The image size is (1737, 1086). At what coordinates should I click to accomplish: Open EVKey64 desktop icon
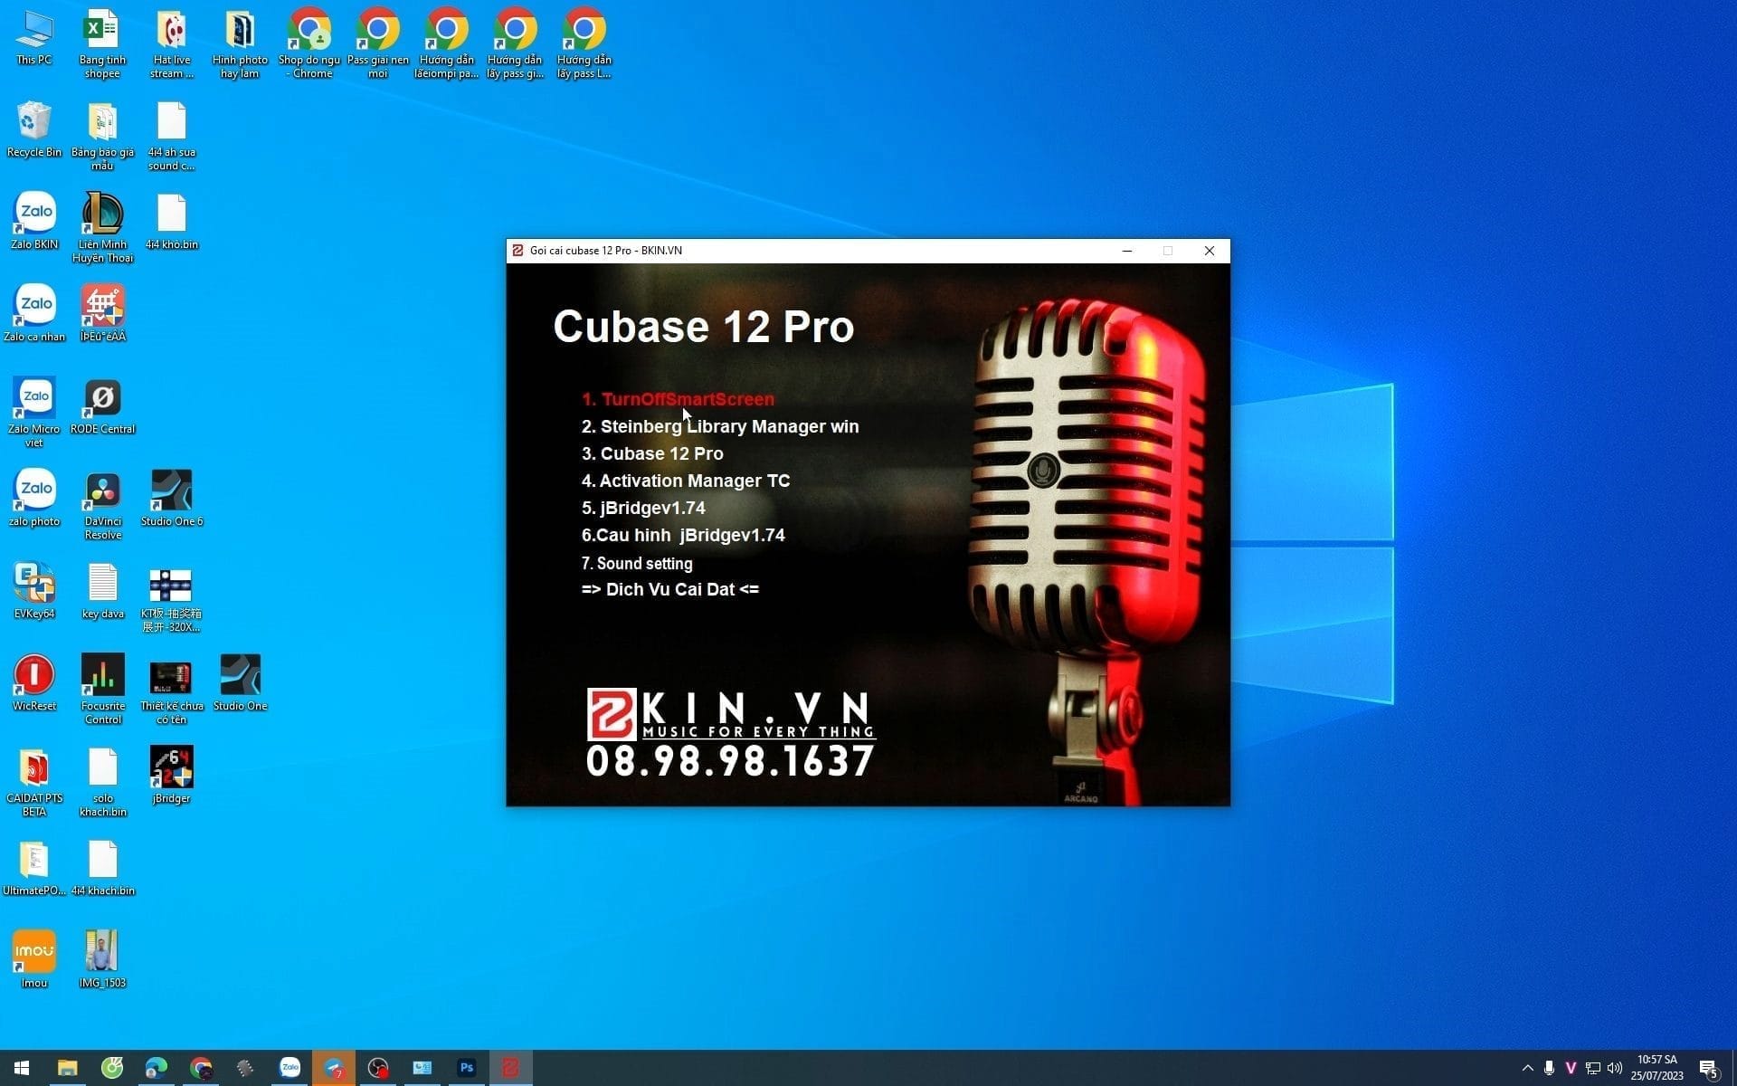[x=34, y=590]
